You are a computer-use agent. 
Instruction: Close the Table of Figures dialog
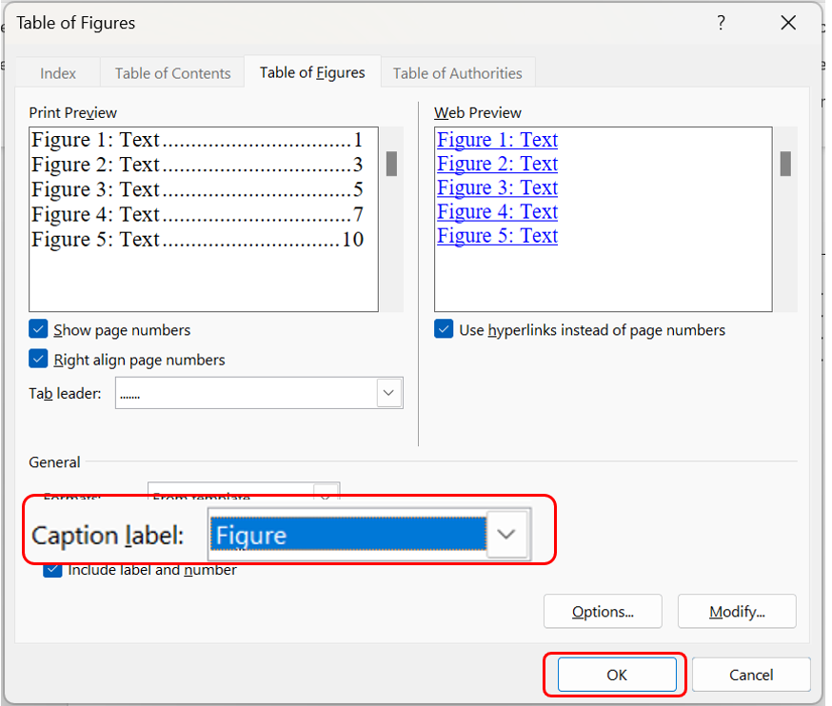click(788, 23)
